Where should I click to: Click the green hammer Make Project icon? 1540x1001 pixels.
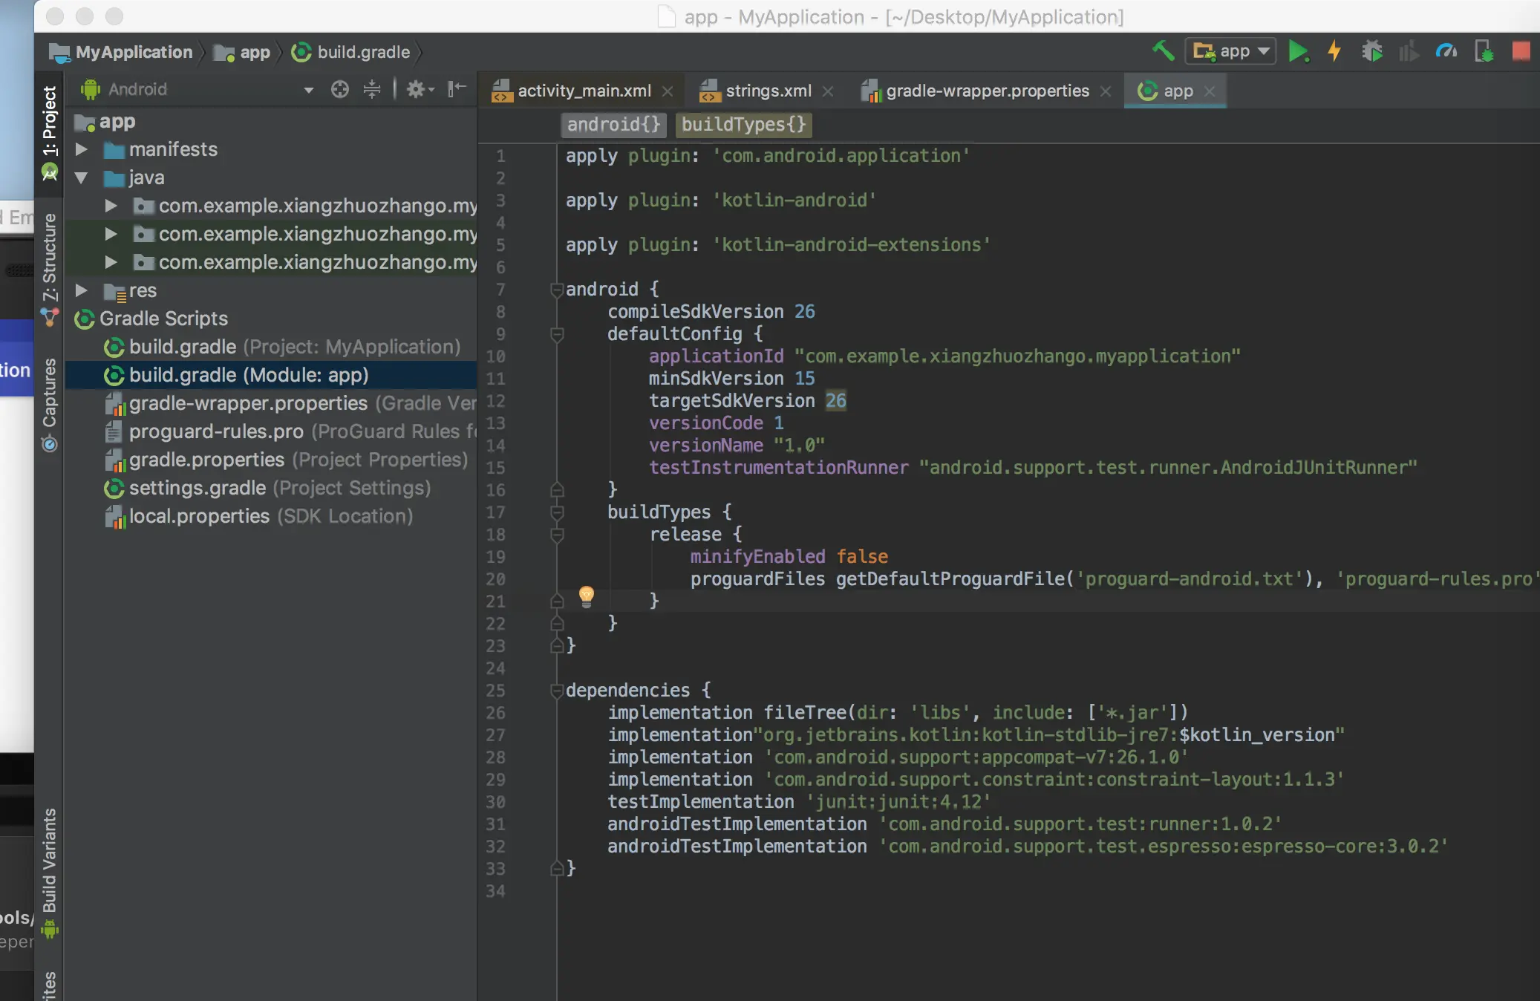pyautogui.click(x=1163, y=51)
